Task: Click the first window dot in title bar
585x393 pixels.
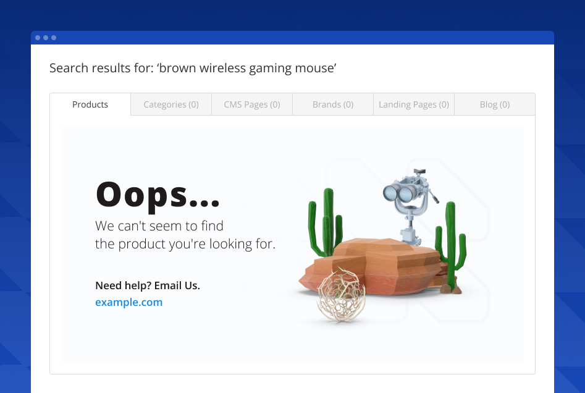Action: coord(38,38)
